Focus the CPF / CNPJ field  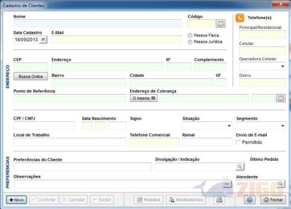pyautogui.click(x=44, y=126)
